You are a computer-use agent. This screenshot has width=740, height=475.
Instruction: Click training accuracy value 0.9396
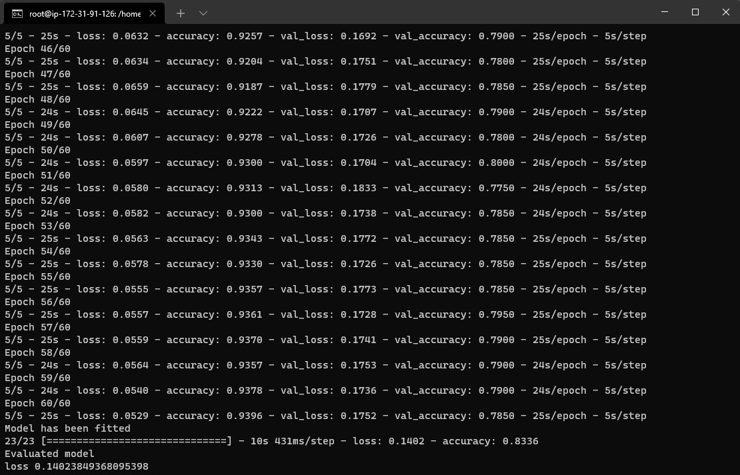pos(245,416)
